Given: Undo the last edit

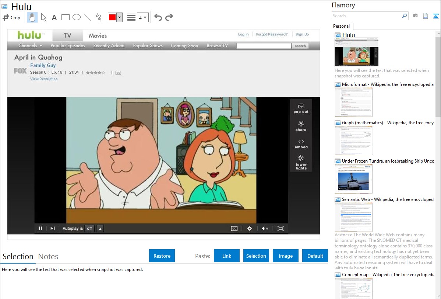Looking at the screenshot, I should 158,17.
